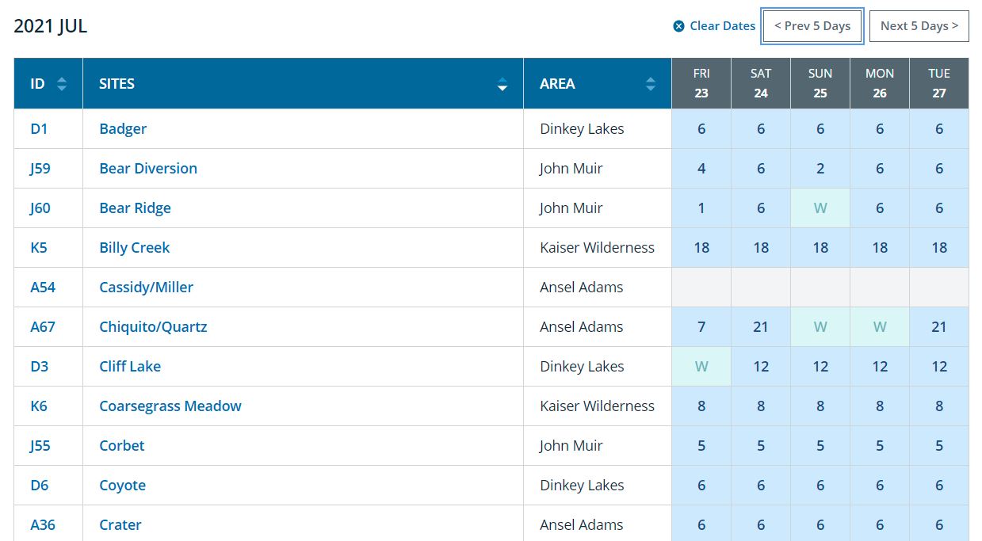The height and width of the screenshot is (541, 982).
Task: Click the TUE 27 date column header
Action: [939, 83]
